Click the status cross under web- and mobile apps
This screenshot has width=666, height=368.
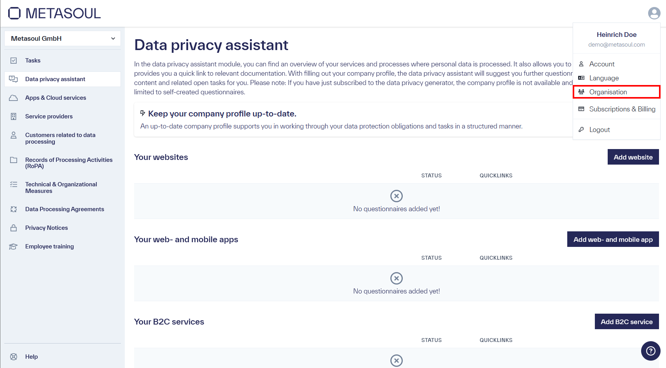click(x=397, y=278)
